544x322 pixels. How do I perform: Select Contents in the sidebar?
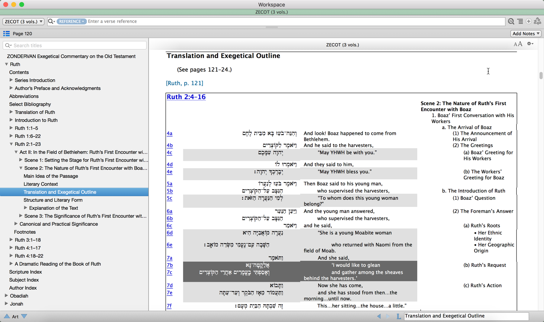tap(19, 72)
